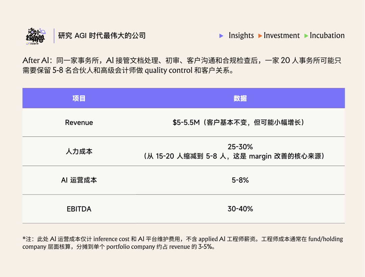Select the AI 运营成本 row label
This screenshot has width=365, height=277.
79,180
